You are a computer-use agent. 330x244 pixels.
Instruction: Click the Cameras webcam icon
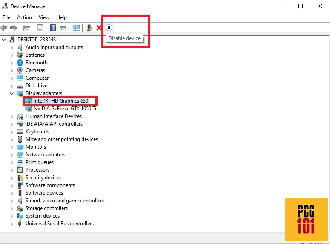[x=20, y=70]
